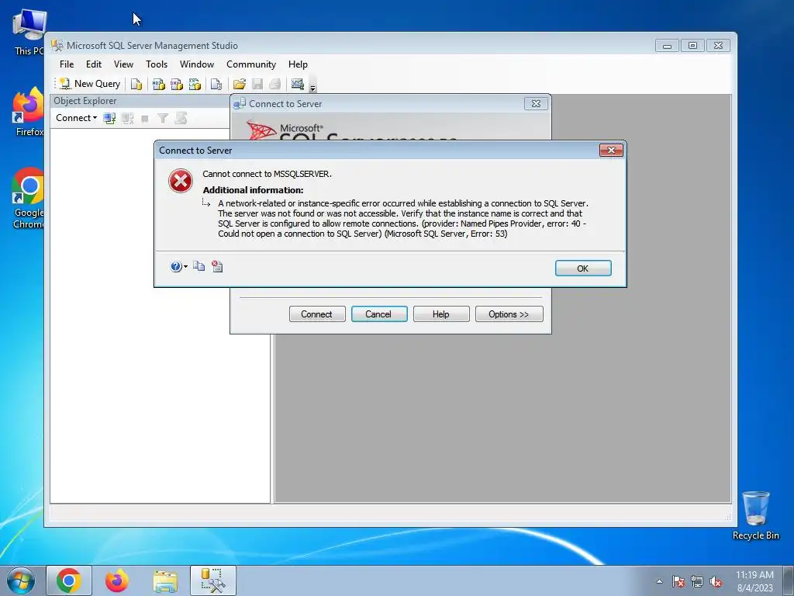
Task: Click the New Query toolbar button
Action: click(x=90, y=84)
